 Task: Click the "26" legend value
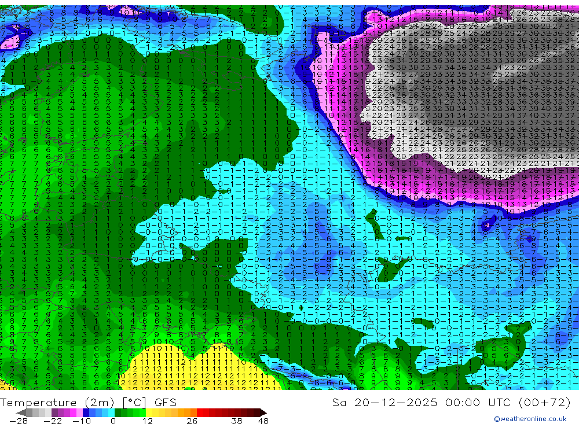coord(192,421)
